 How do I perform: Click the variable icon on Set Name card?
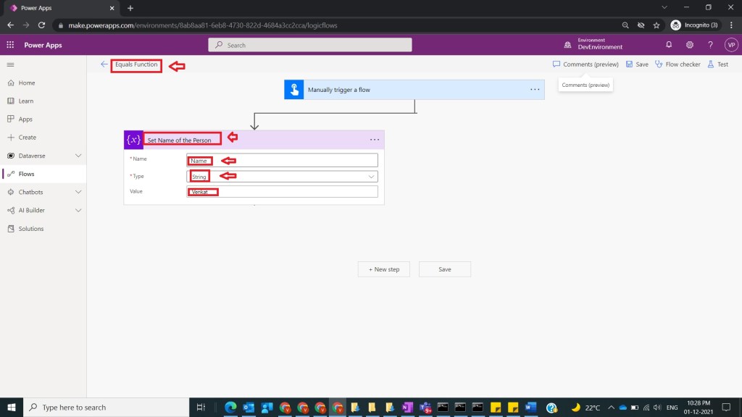133,140
